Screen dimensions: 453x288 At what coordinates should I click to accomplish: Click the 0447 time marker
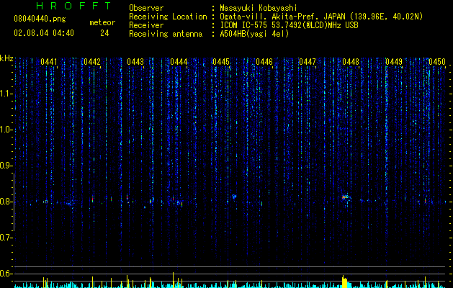307,62
